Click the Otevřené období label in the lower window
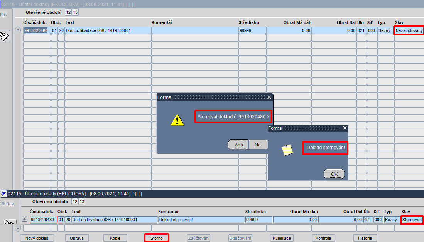Image resolution: width=424 pixels, height=242 pixels. (50, 202)
